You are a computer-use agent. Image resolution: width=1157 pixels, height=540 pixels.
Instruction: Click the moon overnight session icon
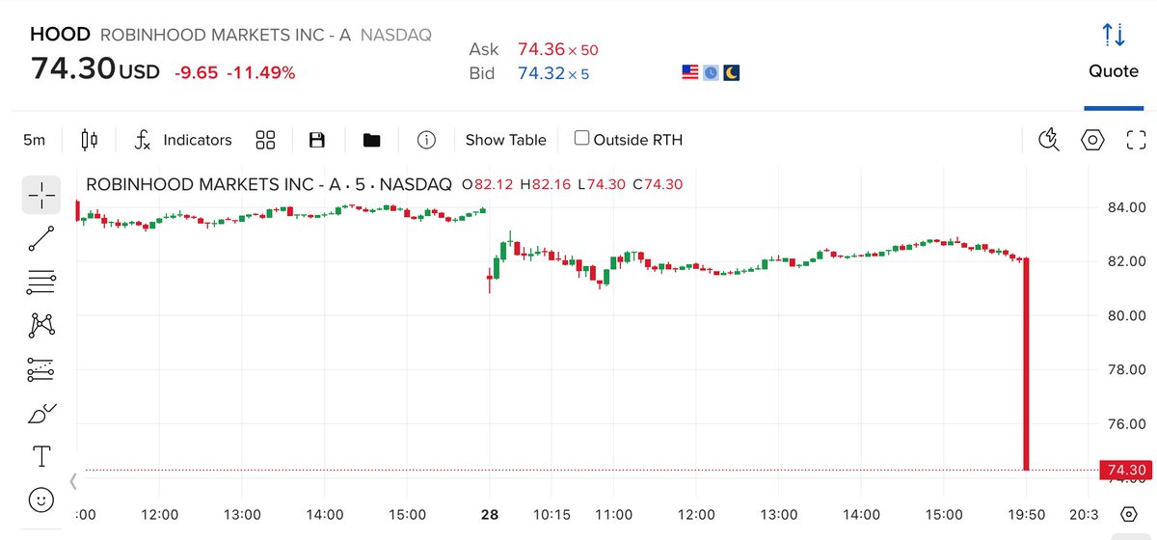(732, 73)
